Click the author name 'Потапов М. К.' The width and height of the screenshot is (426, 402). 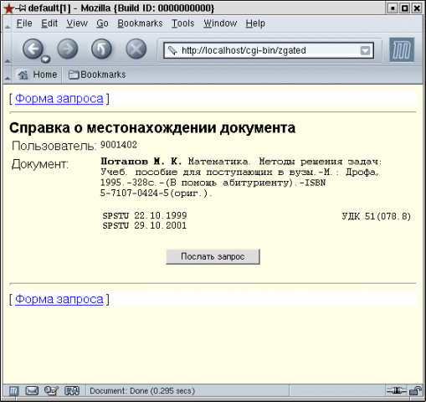141,162
